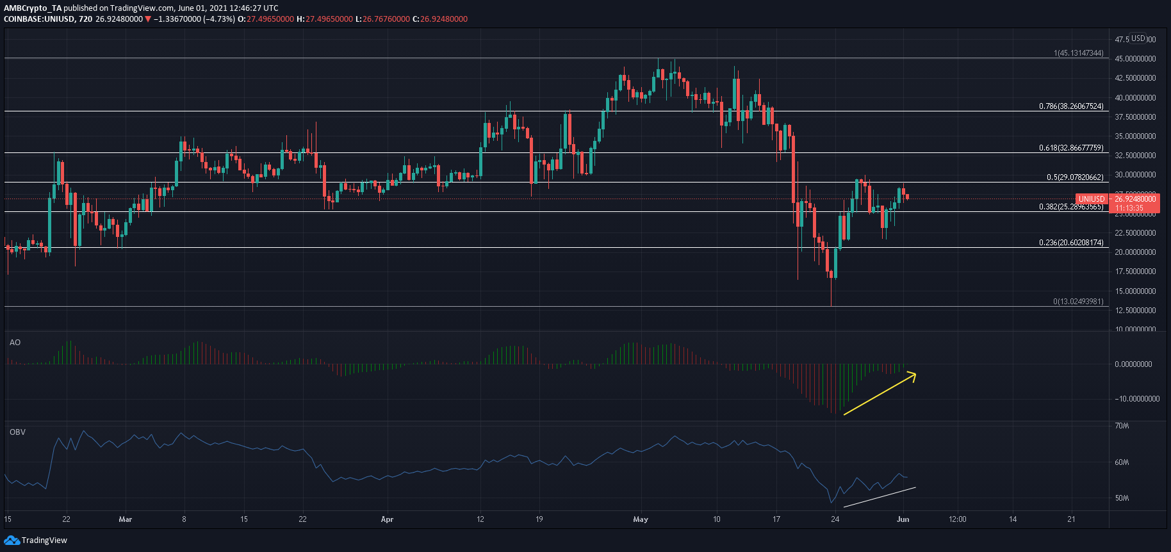The height and width of the screenshot is (552, 1171).
Task: Click the 10 date label on time axis
Action: click(717, 519)
